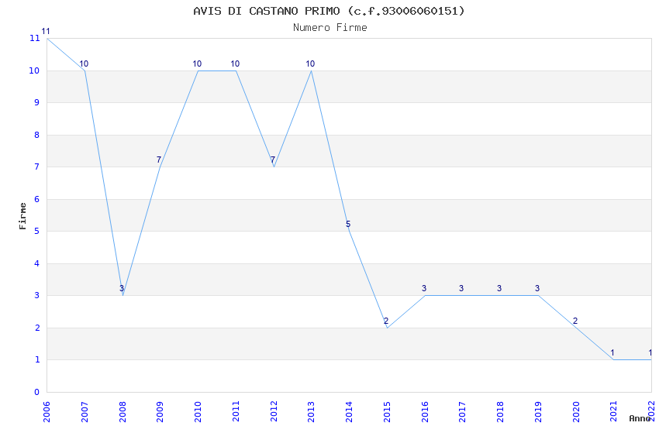
Task: Click the horizontal axis title Anno
Action: pyautogui.click(x=640, y=418)
